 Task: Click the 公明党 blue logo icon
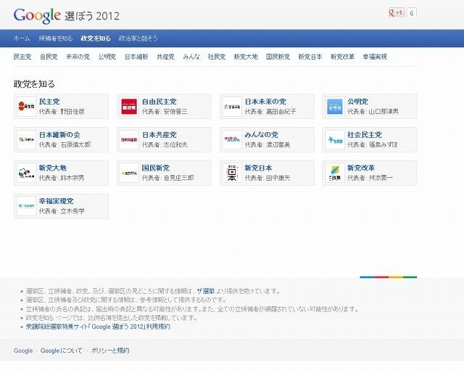point(334,107)
